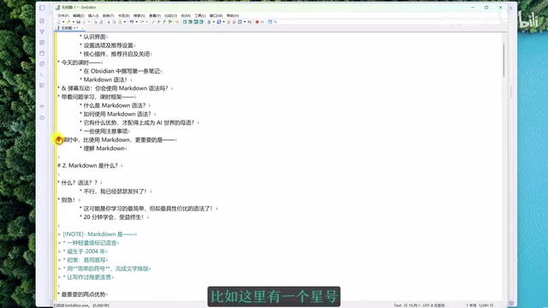The image size is (548, 308).
Task: Click the branch fork icon in left sidebar
Action: click(x=42, y=32)
